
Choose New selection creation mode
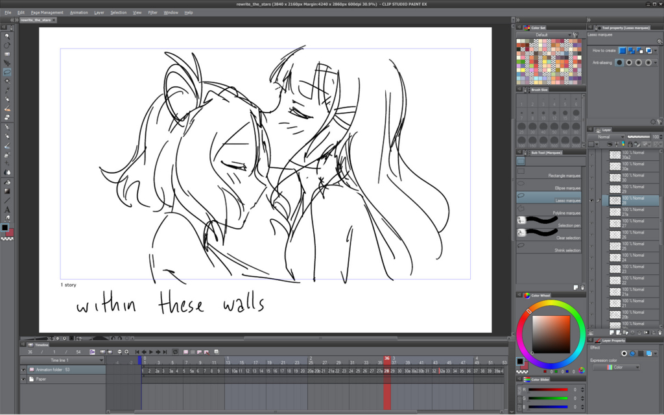[622, 51]
